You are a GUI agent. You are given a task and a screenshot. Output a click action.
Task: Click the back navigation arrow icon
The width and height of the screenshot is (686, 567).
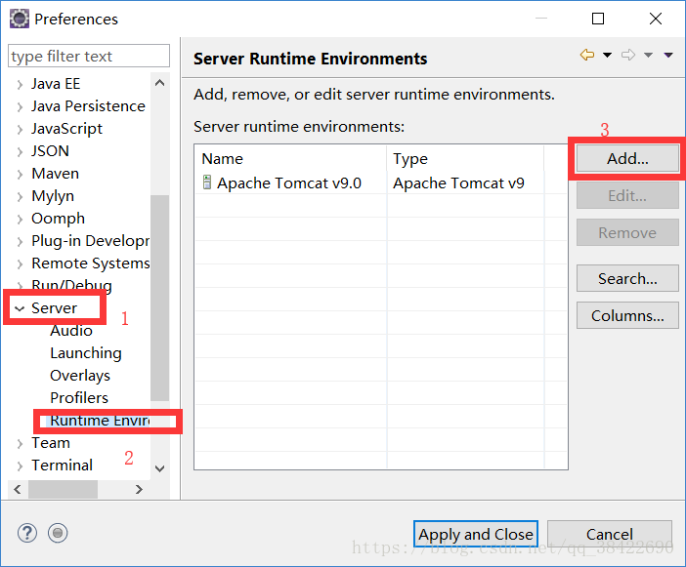pyautogui.click(x=586, y=56)
